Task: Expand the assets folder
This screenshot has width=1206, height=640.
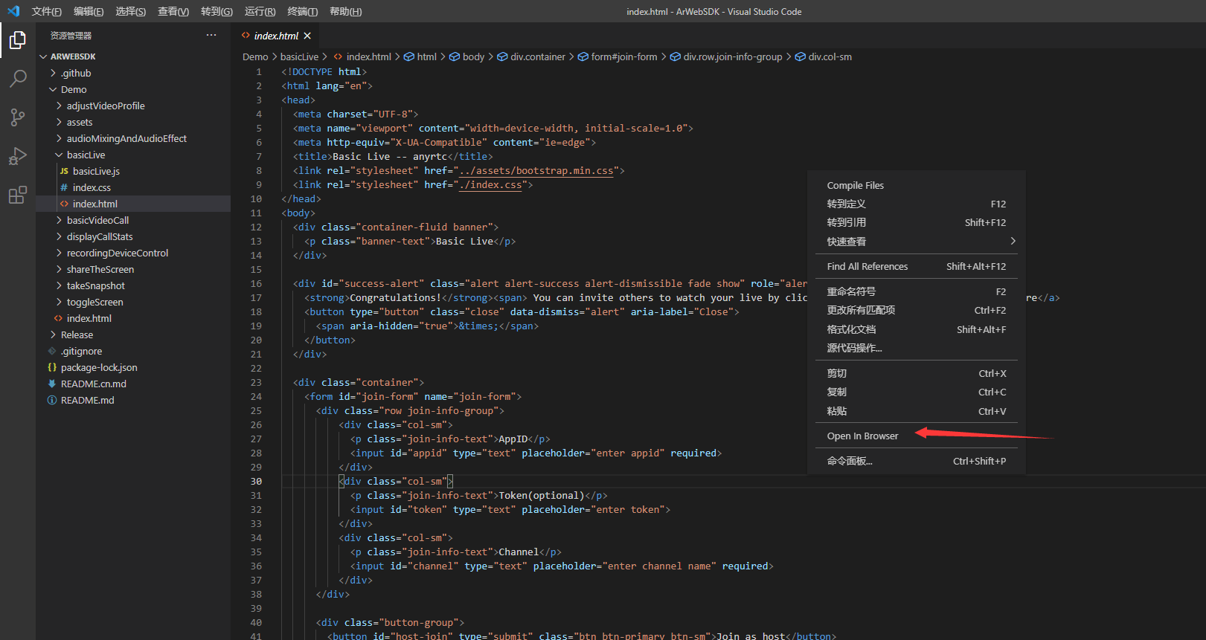Action: [59, 122]
